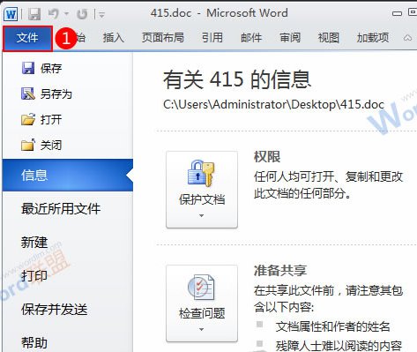Open 最近所用文件 recent files list
Screen dimensions: 417x352
pos(61,209)
